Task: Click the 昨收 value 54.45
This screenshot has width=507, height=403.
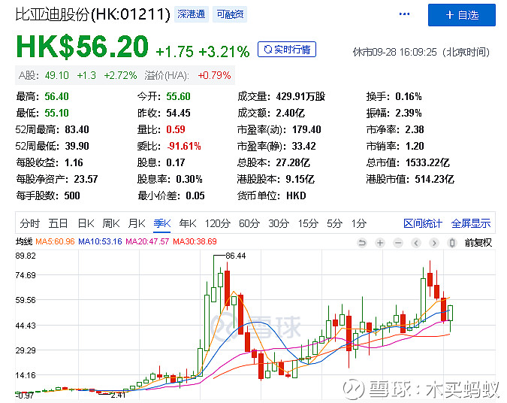Action: coord(179,113)
